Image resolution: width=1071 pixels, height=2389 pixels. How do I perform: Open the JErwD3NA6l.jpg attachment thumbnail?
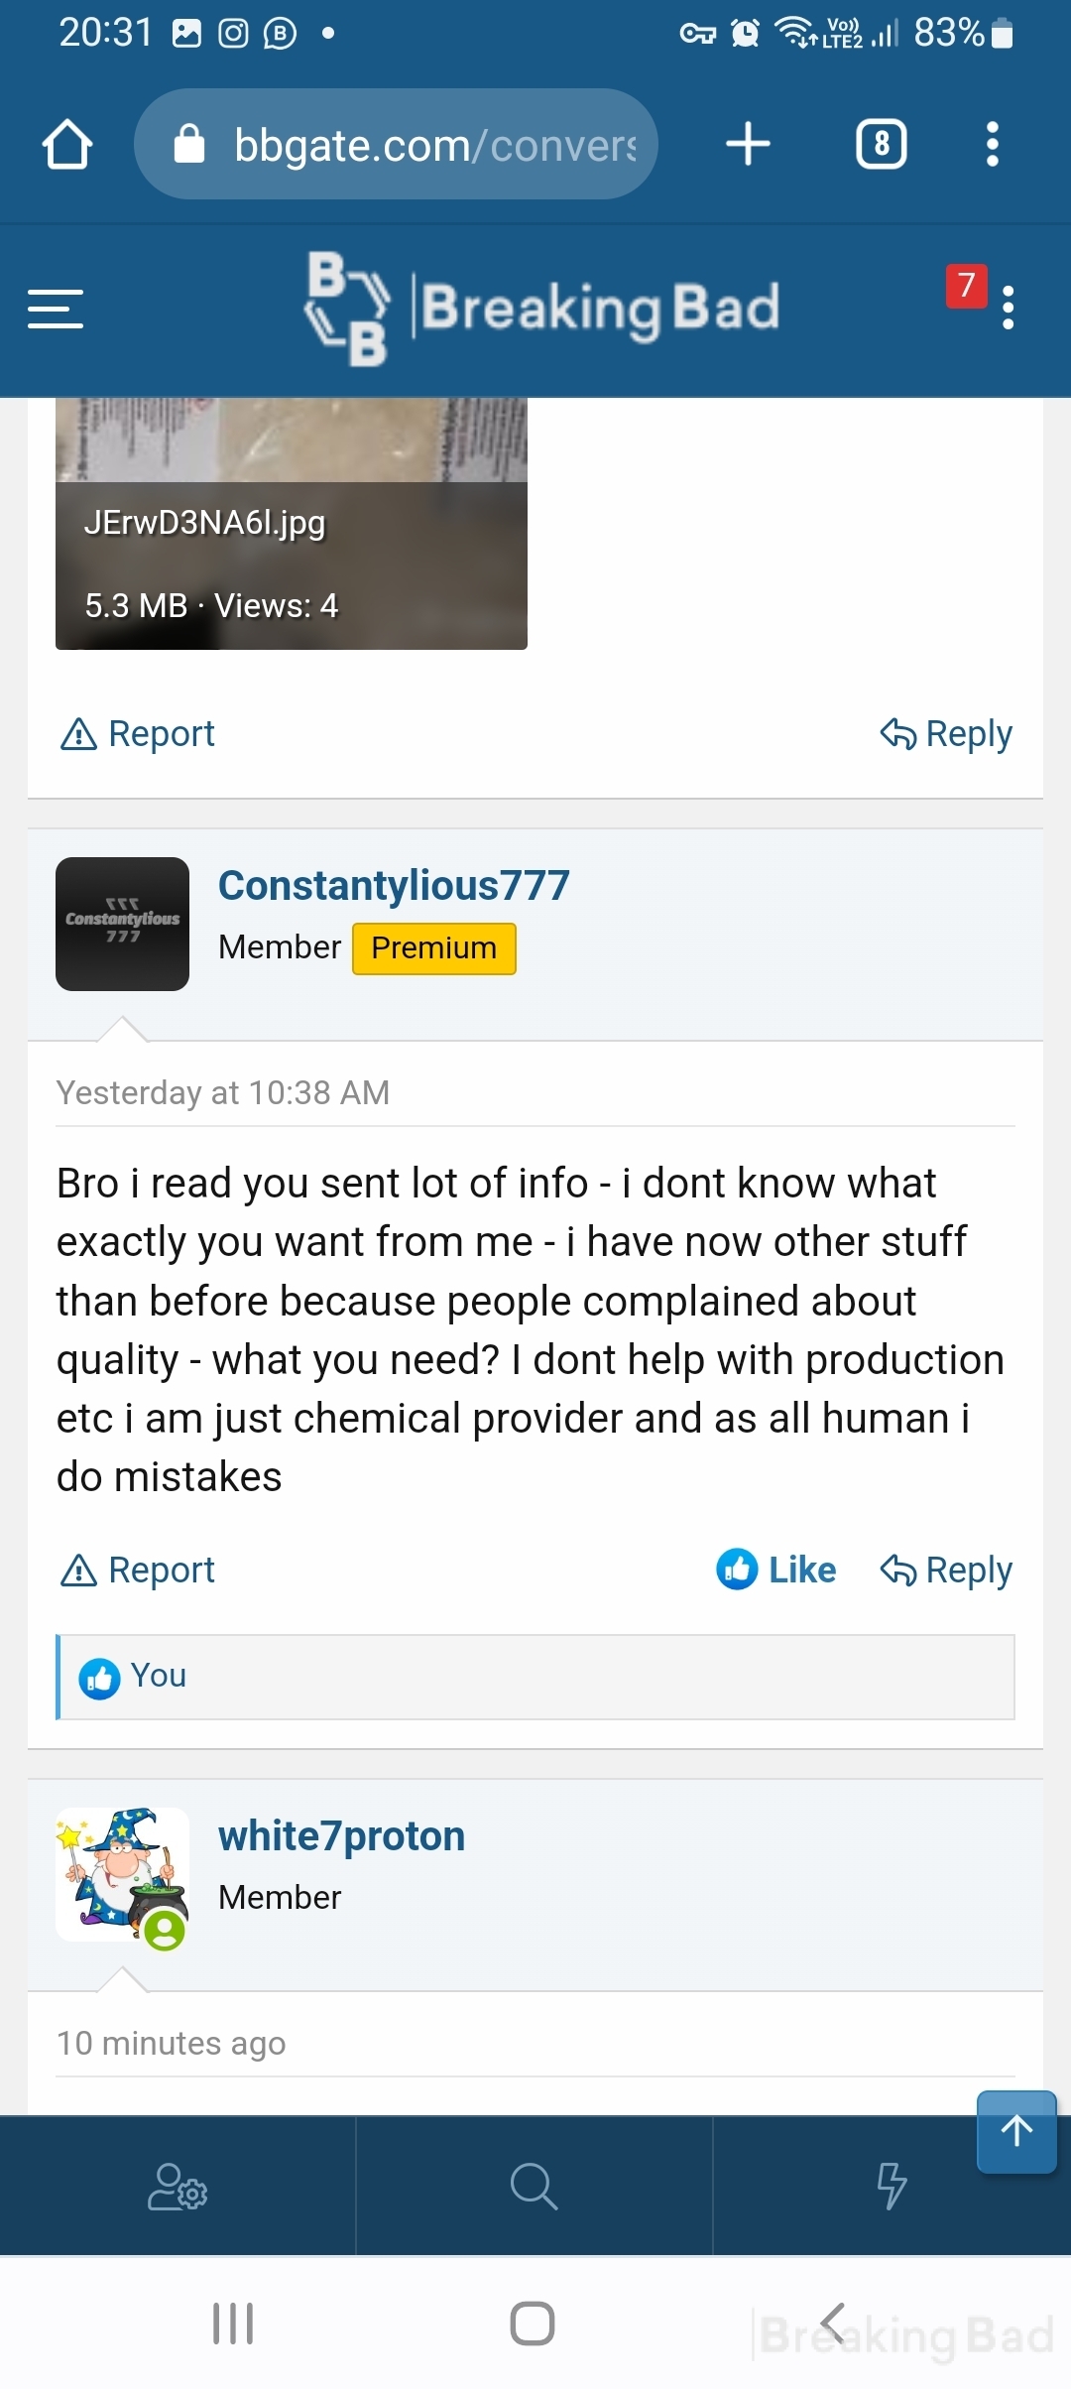(x=292, y=524)
